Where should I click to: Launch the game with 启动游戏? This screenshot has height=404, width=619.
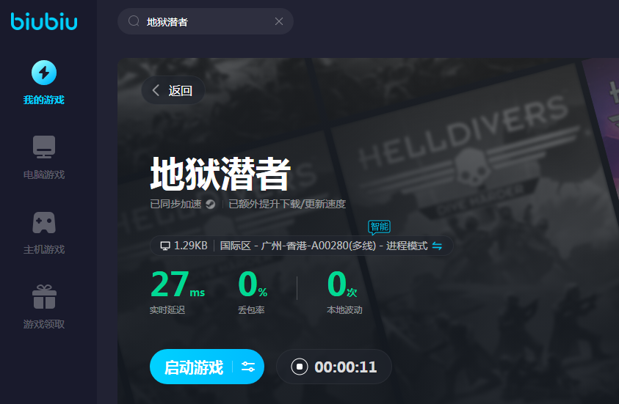(193, 367)
